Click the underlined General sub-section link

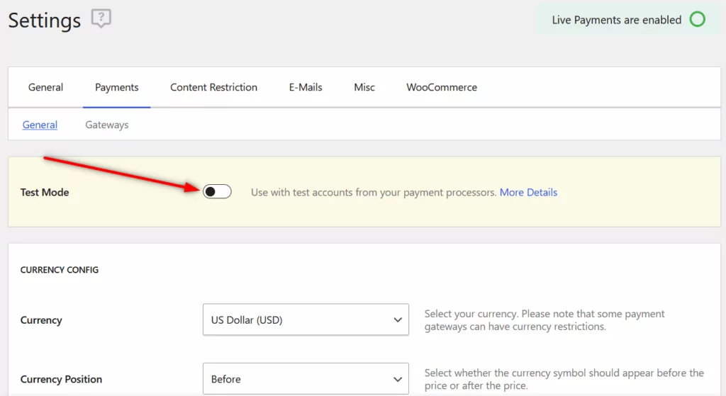(x=40, y=125)
